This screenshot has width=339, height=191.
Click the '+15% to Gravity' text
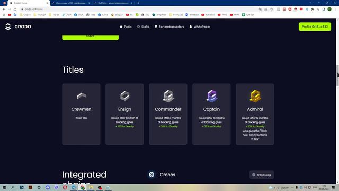[125, 126]
